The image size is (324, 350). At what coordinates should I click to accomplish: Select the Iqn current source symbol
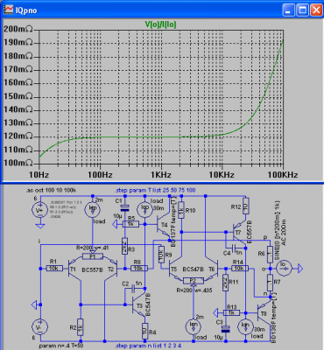pos(194,326)
